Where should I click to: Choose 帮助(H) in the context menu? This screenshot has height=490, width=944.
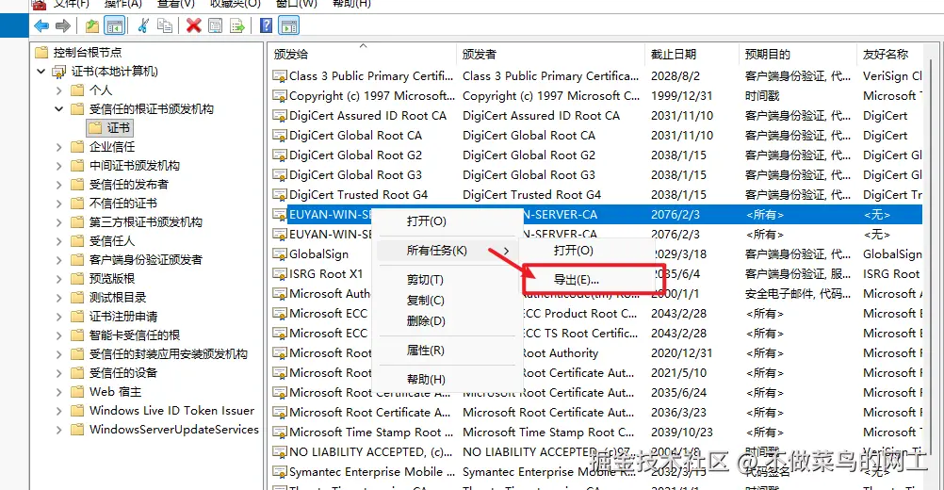447,379
